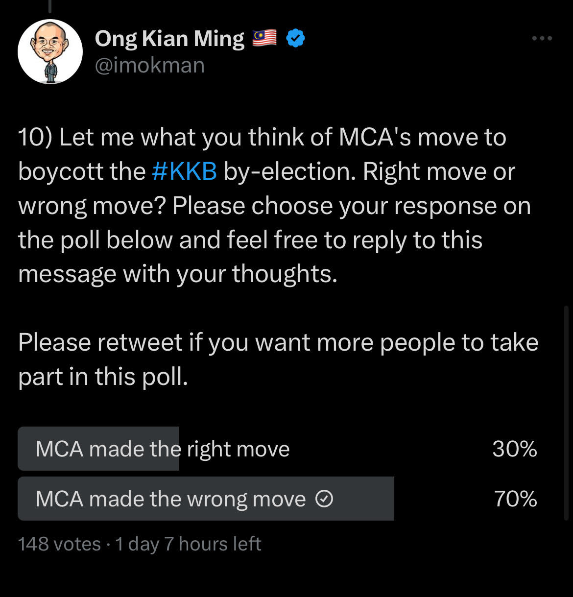Click the 70% poll result

coord(516,499)
